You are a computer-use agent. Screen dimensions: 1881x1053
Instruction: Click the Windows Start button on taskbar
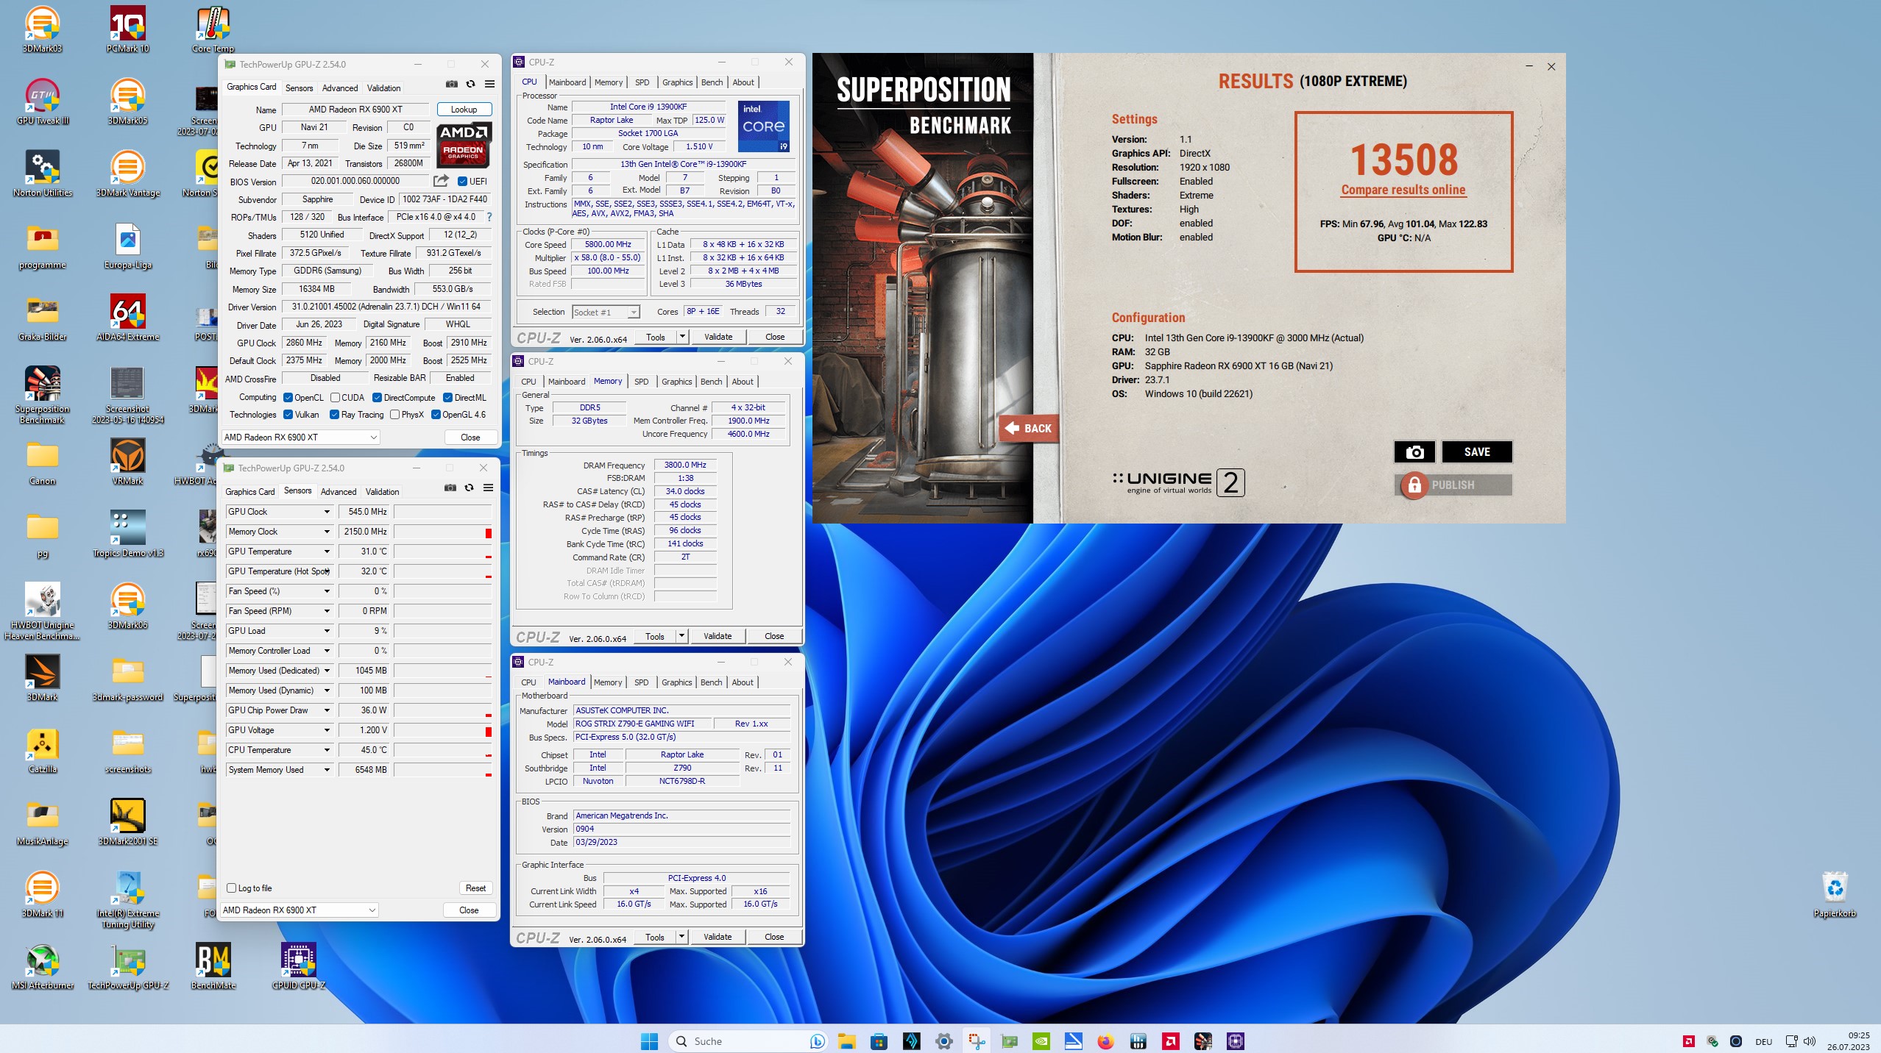tap(649, 1041)
